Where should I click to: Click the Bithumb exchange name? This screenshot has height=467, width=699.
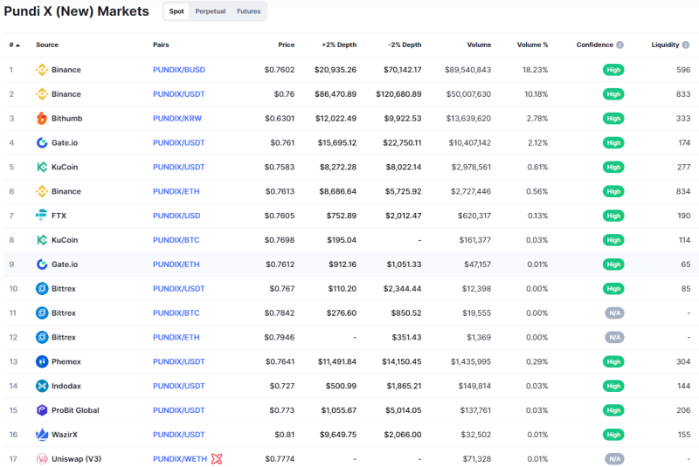[67, 119]
